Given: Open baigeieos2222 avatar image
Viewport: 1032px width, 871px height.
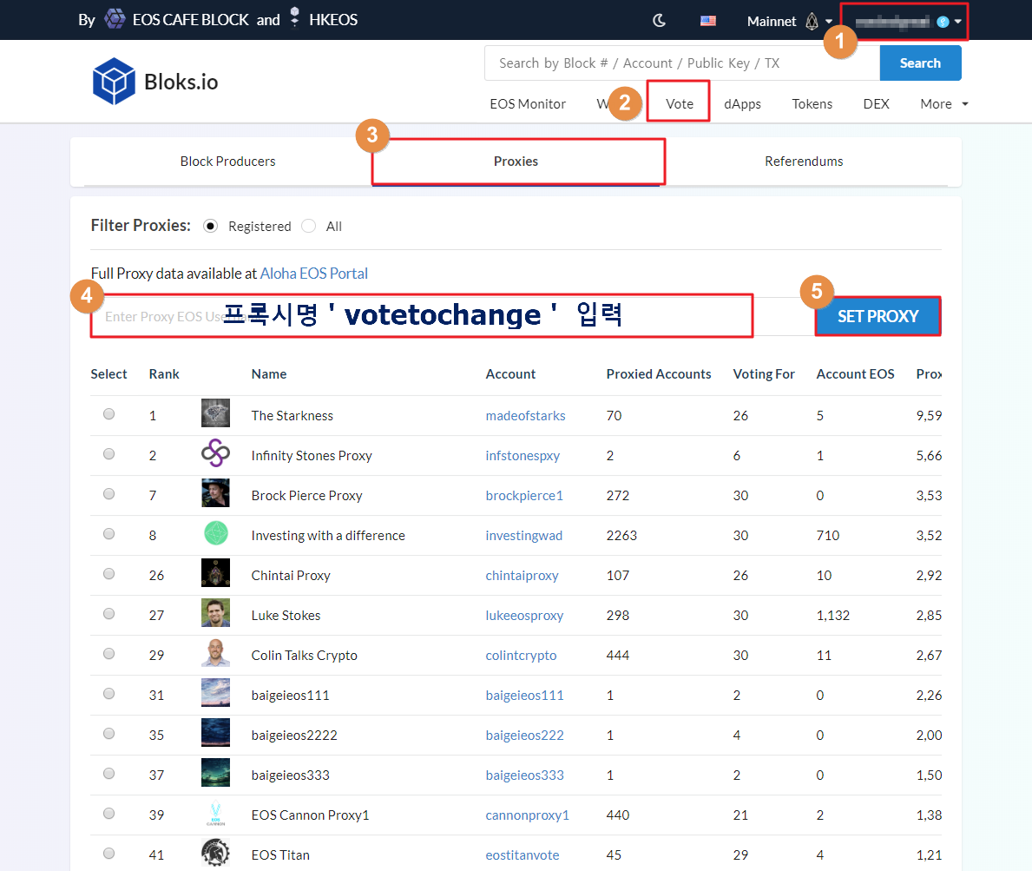Looking at the screenshot, I should click(215, 733).
